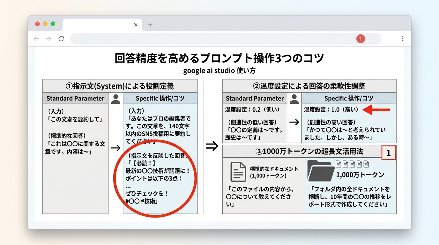Click the person avatar in section ②

294,98
